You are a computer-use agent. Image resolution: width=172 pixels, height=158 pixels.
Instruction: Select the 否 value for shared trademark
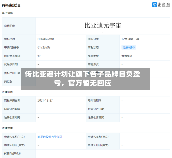click(x=39, y=56)
